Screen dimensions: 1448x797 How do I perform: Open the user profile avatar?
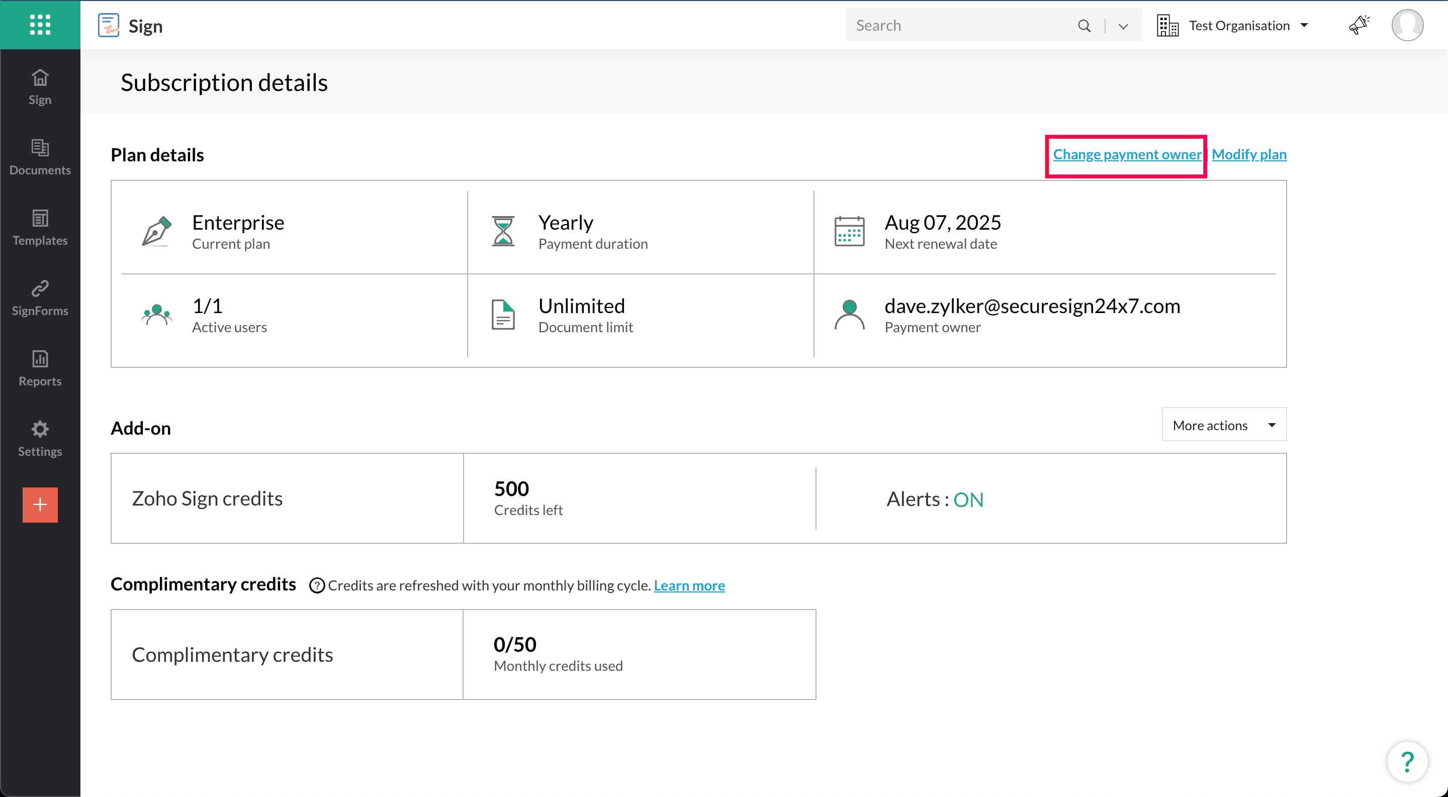[1407, 25]
